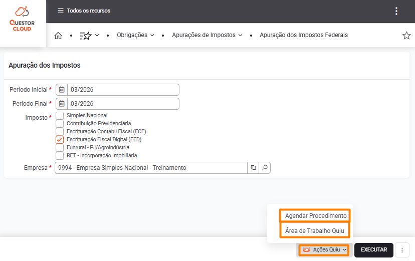Collapse the Ações Quiu dropdown
The width and height of the screenshot is (415, 261).
(x=325, y=250)
